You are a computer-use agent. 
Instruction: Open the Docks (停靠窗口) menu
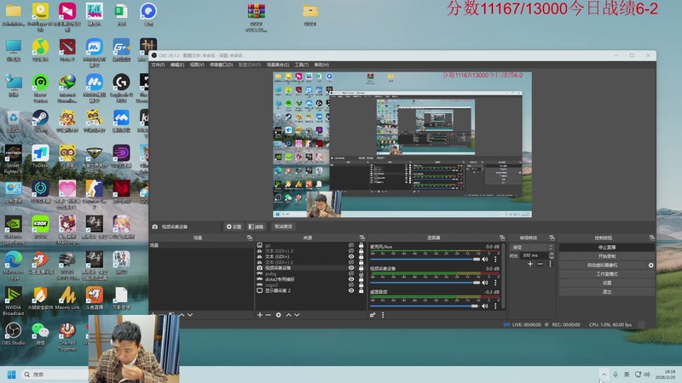[222, 65]
